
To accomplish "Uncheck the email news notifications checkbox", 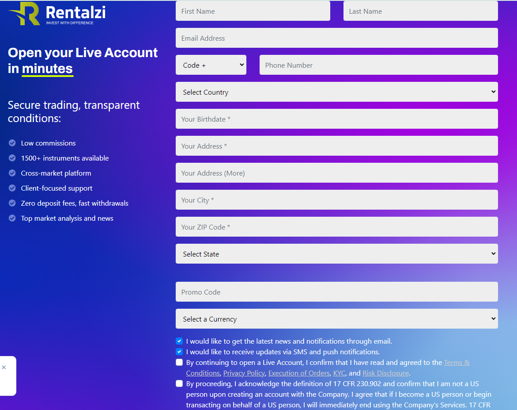I will [179, 341].
